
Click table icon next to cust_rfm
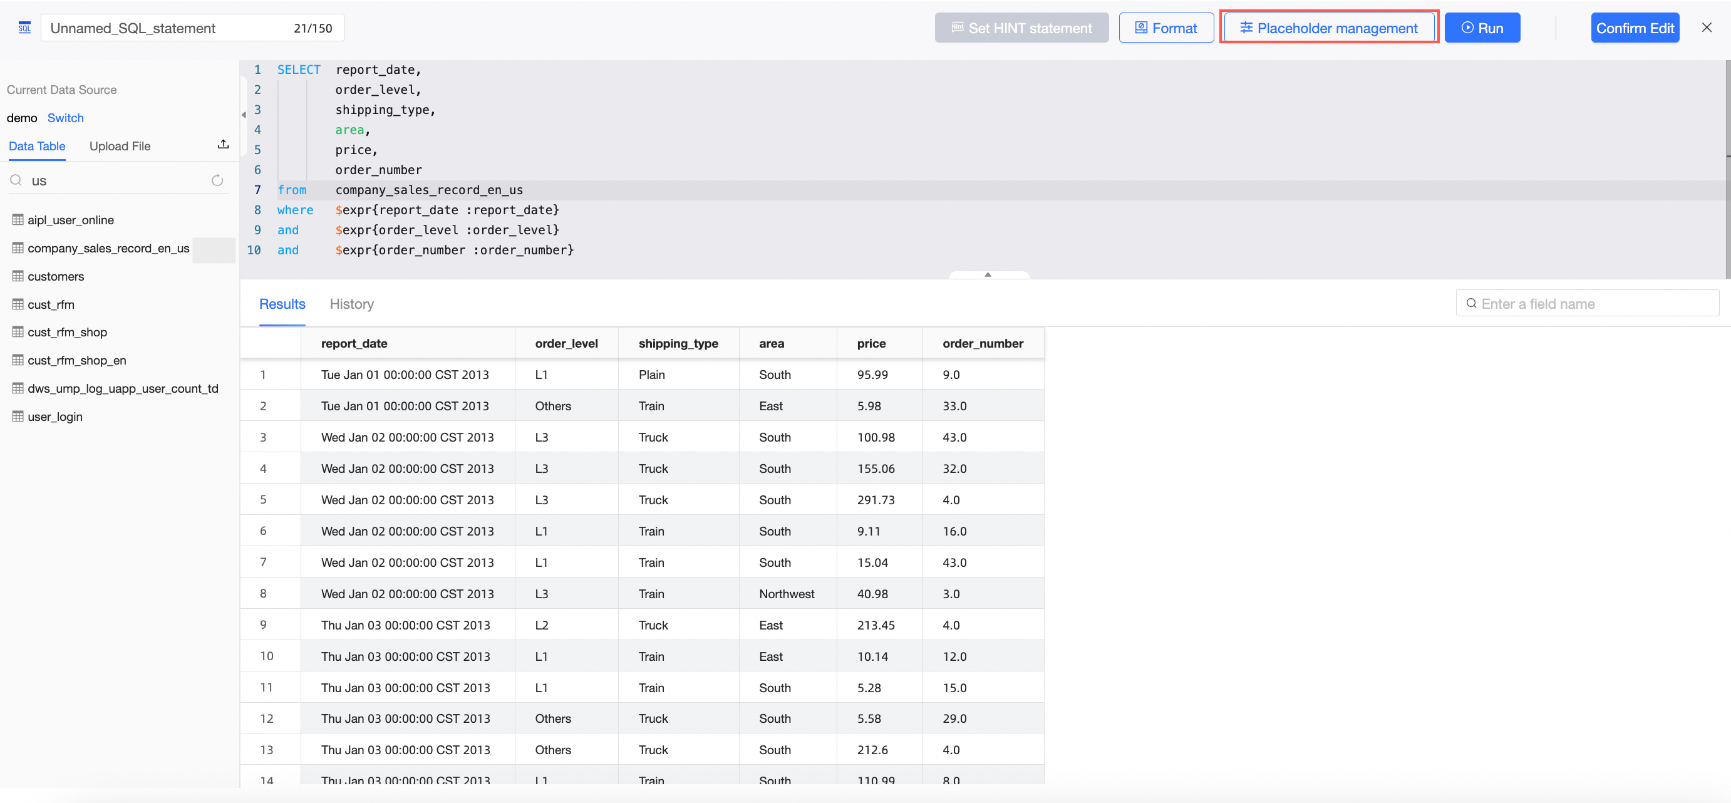(x=18, y=304)
